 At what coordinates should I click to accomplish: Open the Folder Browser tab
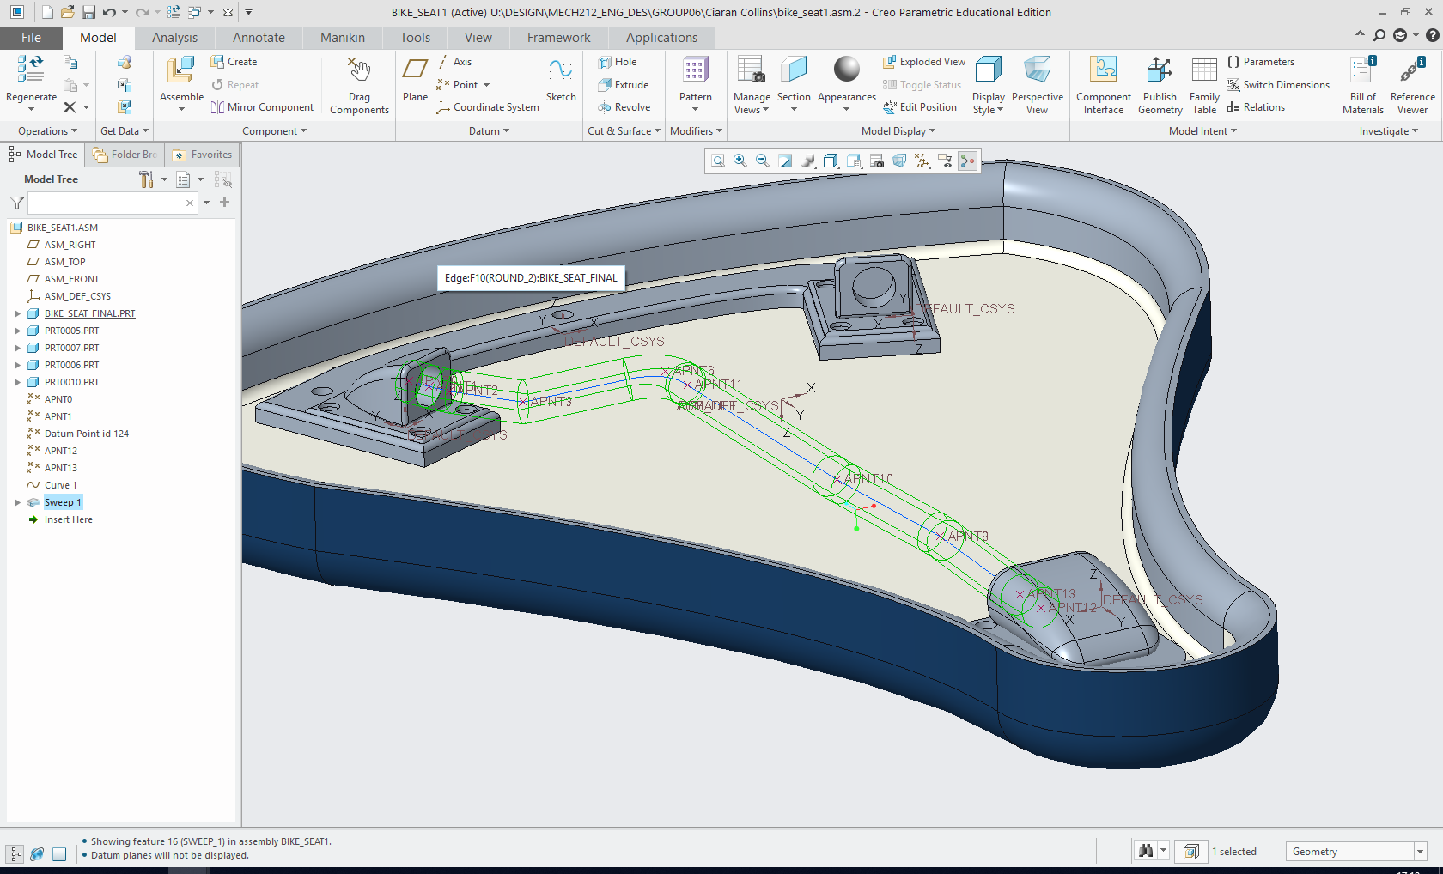125,155
